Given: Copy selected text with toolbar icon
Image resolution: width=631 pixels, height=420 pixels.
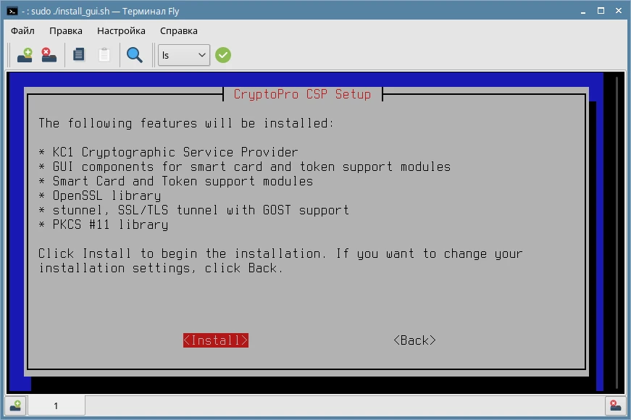Looking at the screenshot, I should click(79, 55).
